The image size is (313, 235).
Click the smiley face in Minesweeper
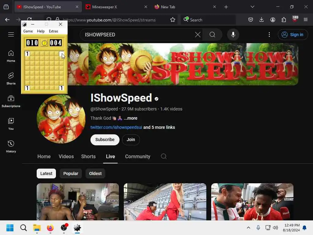pos(44,43)
